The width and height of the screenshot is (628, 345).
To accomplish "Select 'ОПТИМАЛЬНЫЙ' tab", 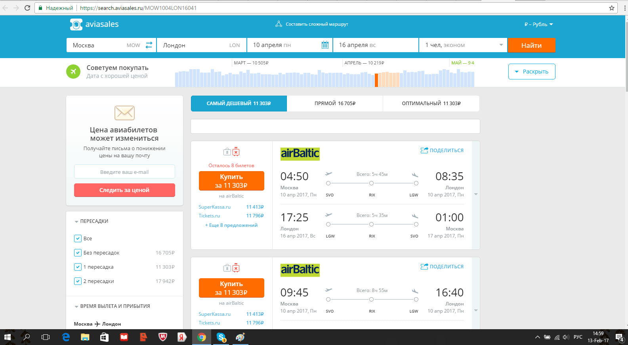I will click(431, 104).
